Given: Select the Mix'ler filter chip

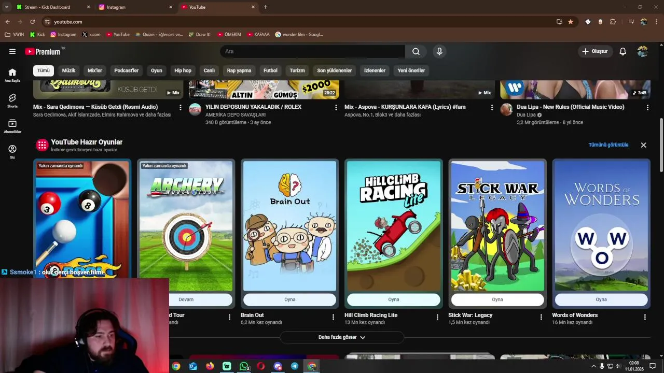Looking at the screenshot, I should click(x=95, y=70).
